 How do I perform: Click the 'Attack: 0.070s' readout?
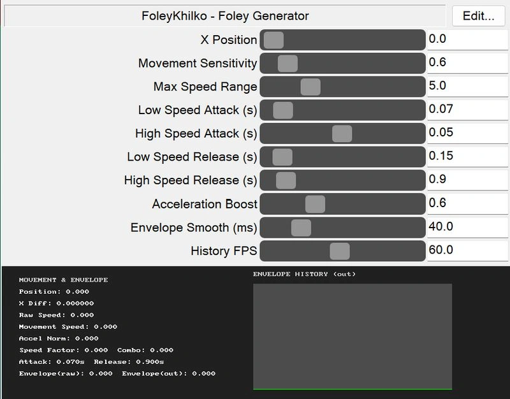coord(52,362)
